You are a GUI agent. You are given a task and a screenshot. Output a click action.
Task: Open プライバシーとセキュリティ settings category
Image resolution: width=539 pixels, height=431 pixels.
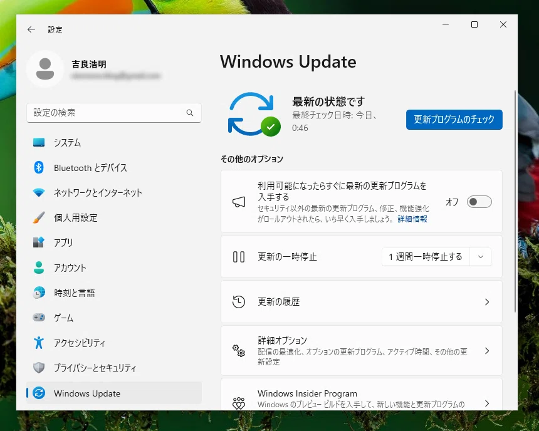pyautogui.click(x=114, y=368)
